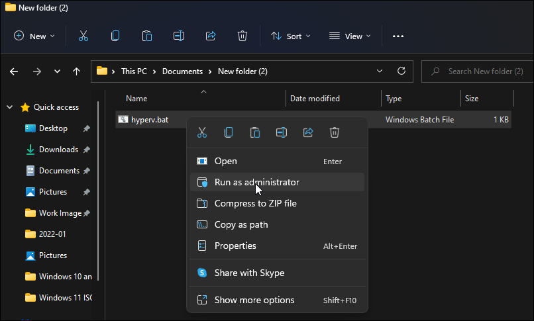Click the Paste icon in the top toolbar
Viewport: 534px width, 321px height.
click(x=147, y=36)
